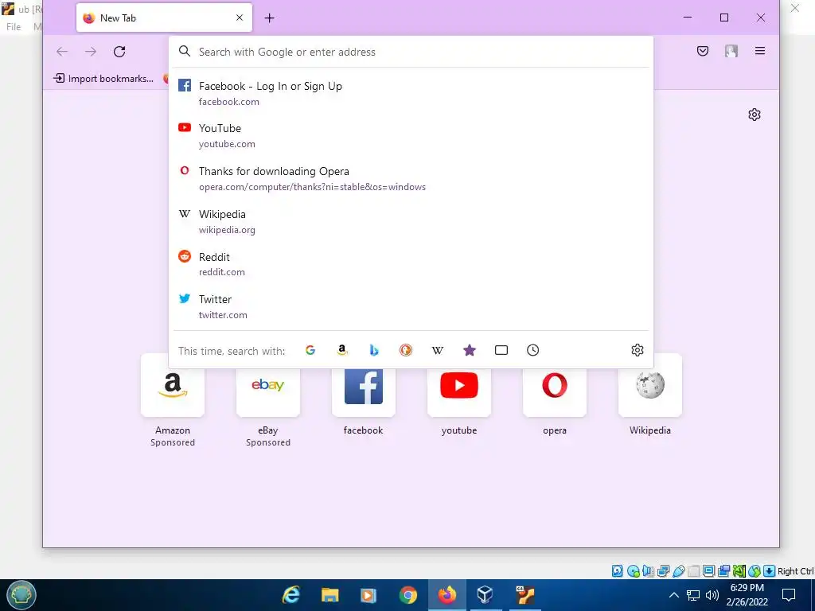Open new tab with plus button
815x611 pixels.
click(269, 18)
